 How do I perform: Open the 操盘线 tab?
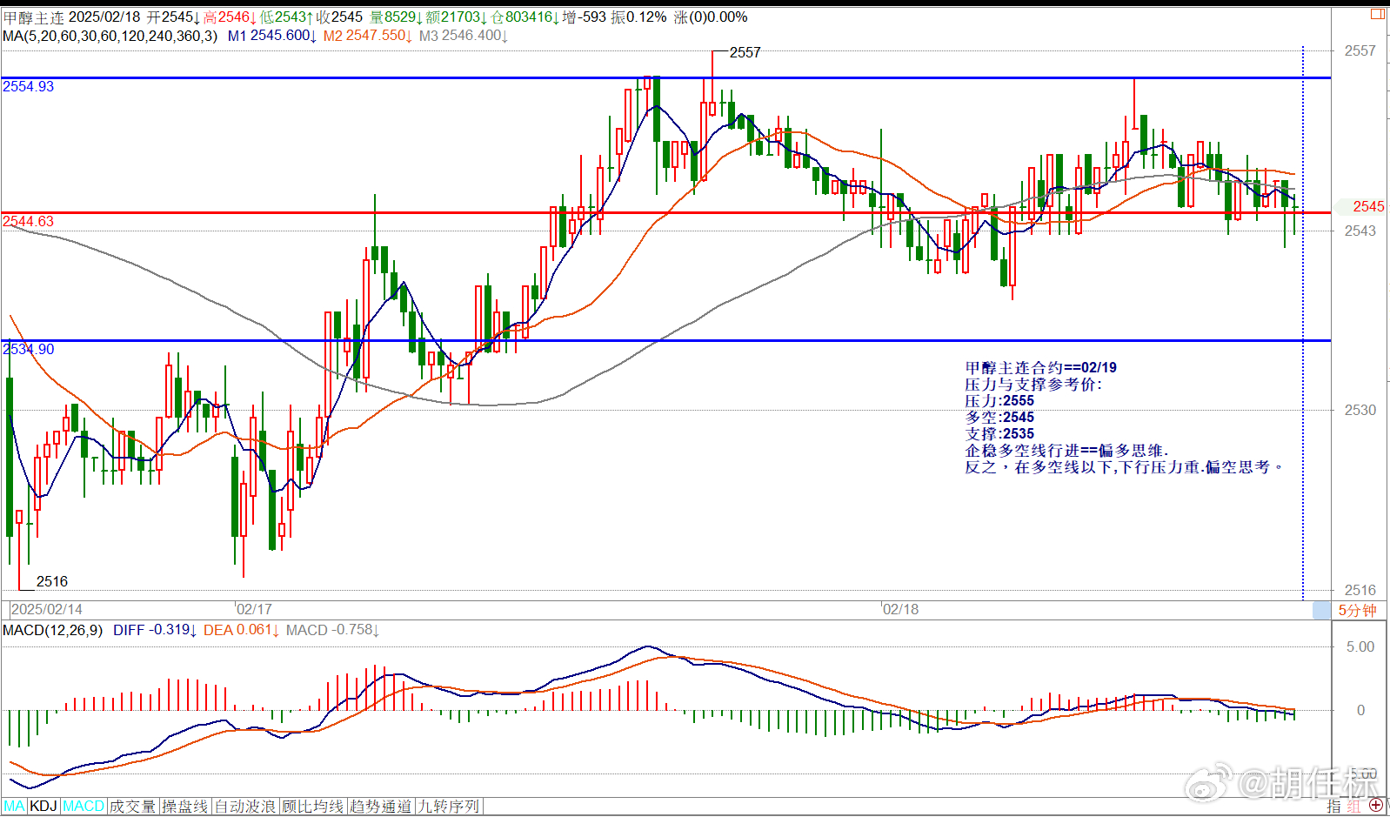click(x=185, y=807)
